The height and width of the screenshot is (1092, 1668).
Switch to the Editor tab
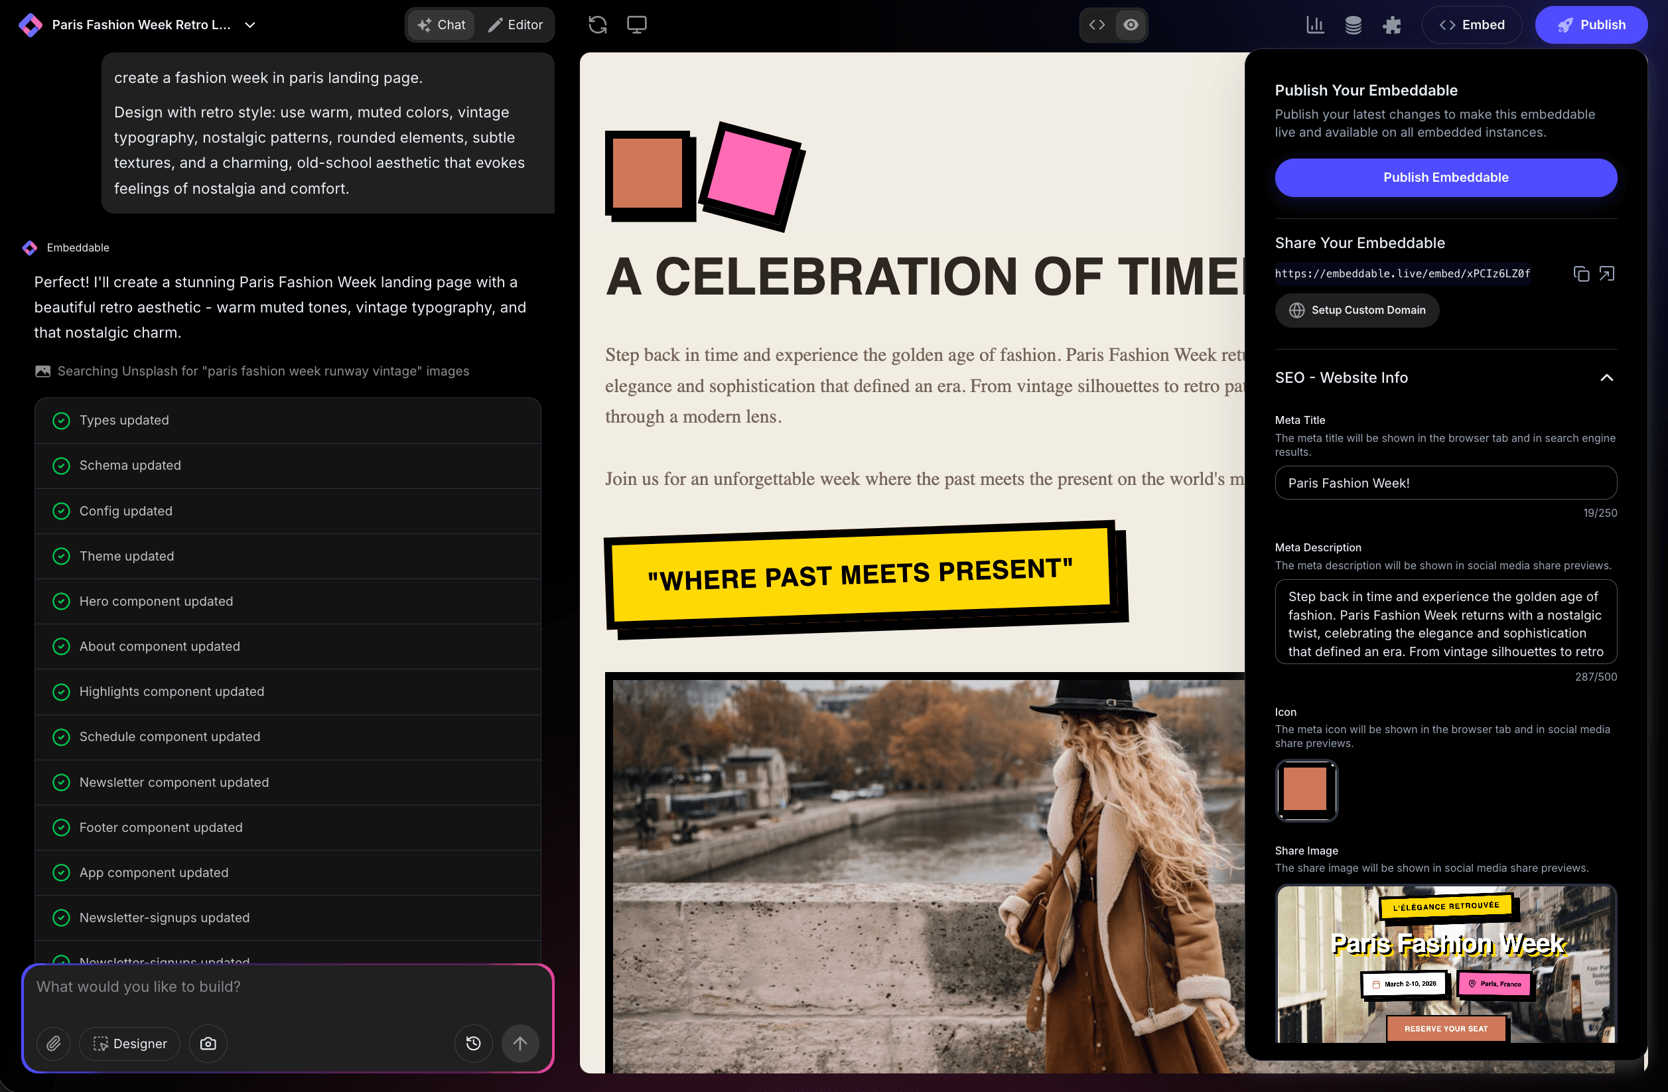[x=516, y=25]
